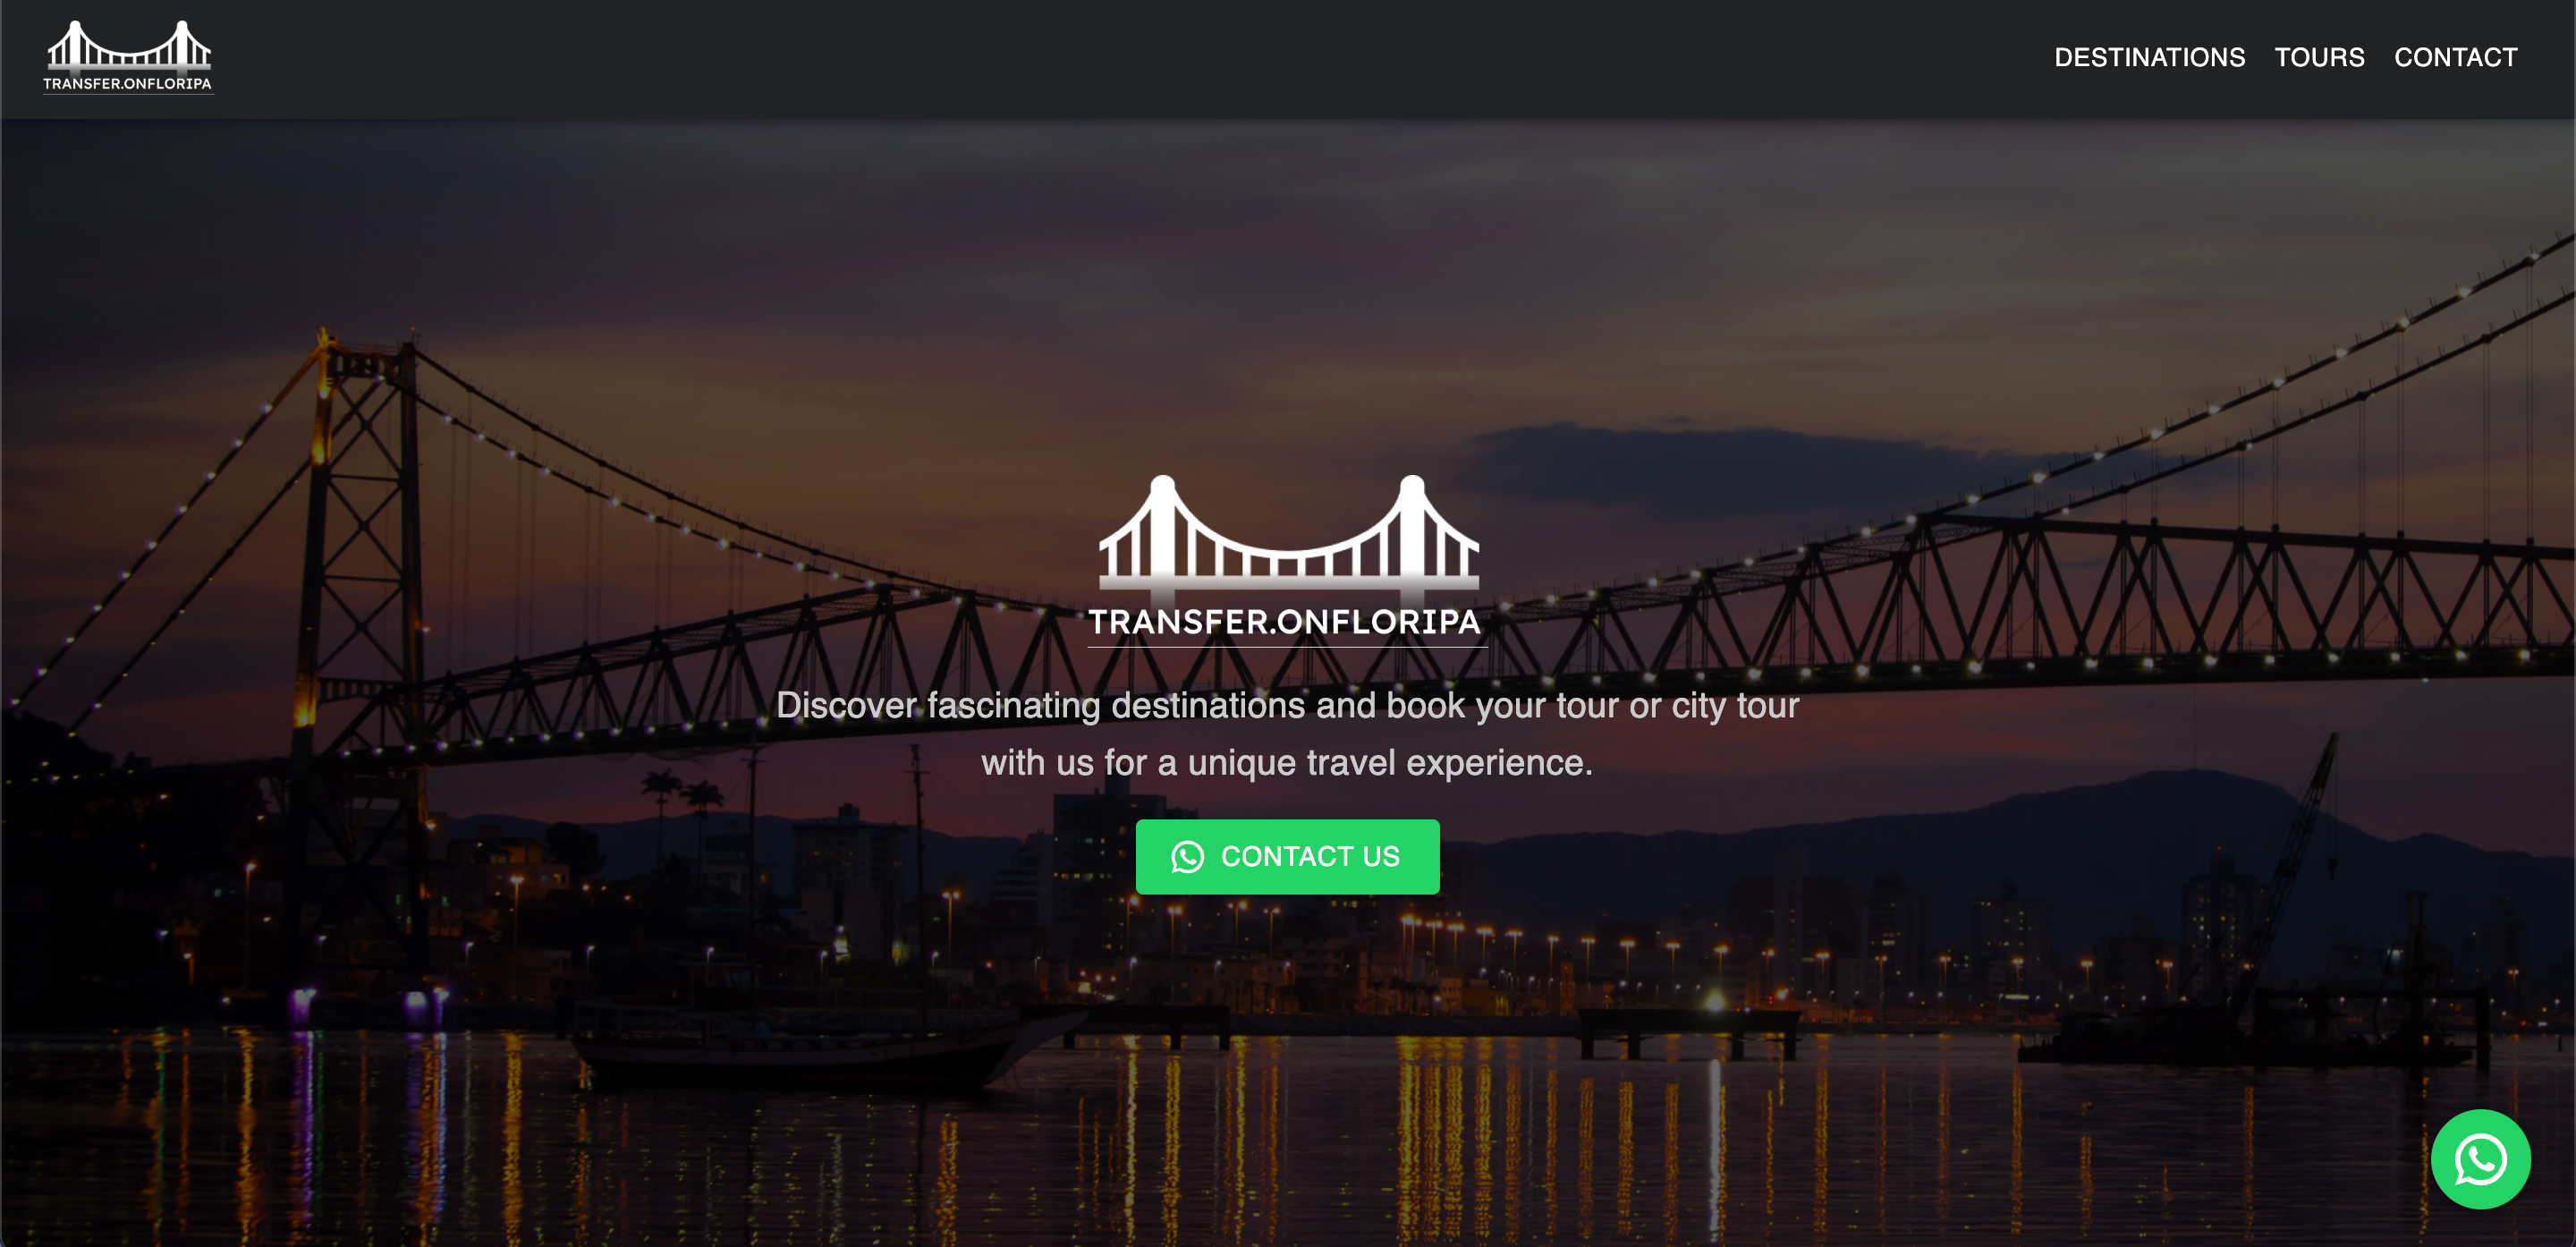Click the large center bridge logo graphic

(1288, 532)
